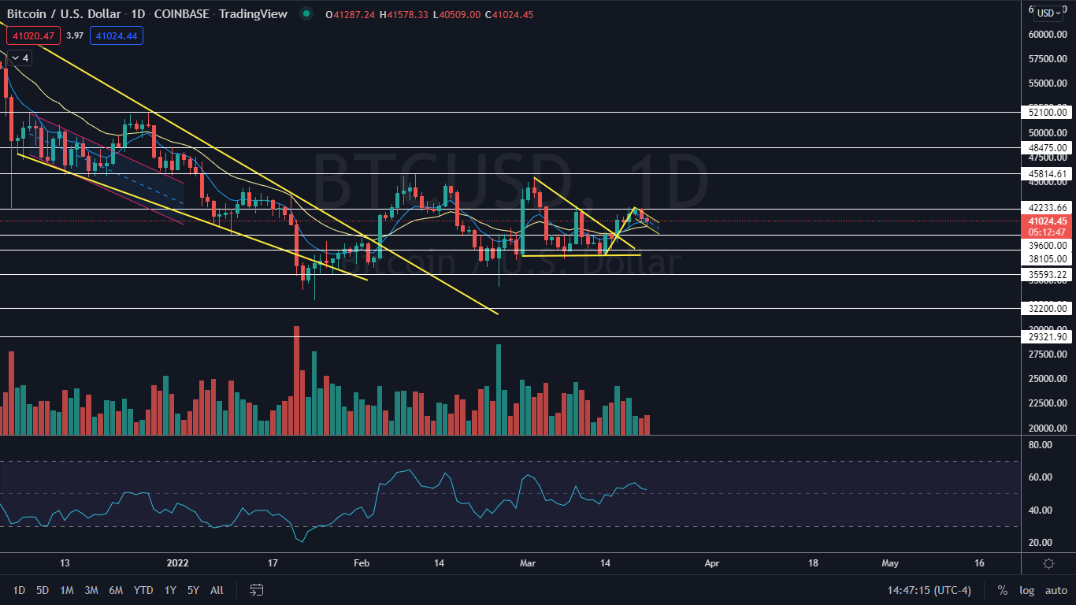Expand the collapsed indicators legend showing 4

pyautogui.click(x=19, y=58)
